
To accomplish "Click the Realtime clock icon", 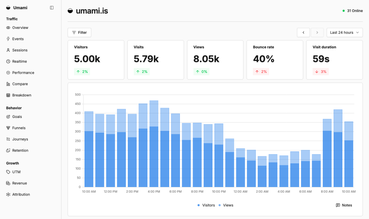I will [8, 61].
